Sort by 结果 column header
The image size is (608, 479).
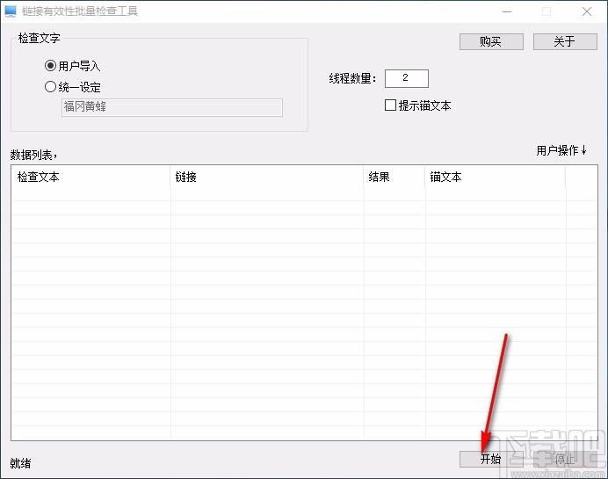pos(394,177)
